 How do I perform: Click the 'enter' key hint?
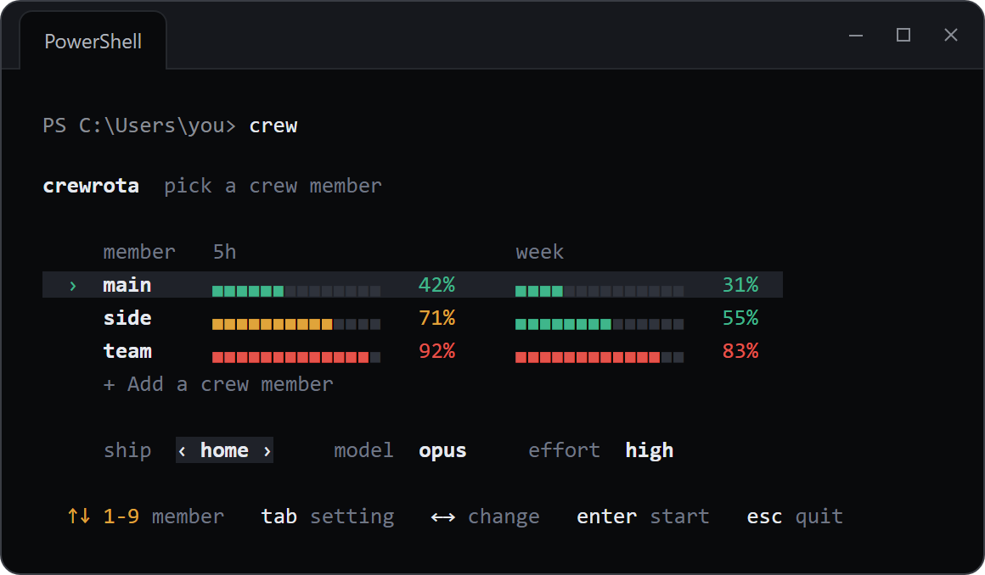click(607, 516)
